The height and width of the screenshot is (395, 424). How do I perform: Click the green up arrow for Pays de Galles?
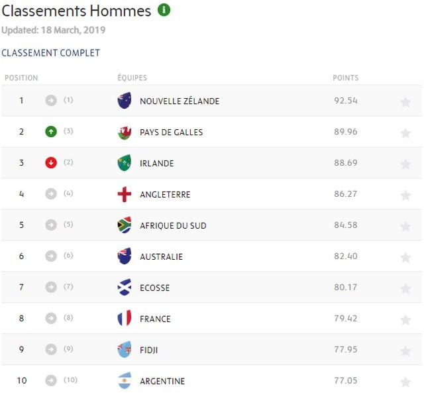tap(51, 132)
